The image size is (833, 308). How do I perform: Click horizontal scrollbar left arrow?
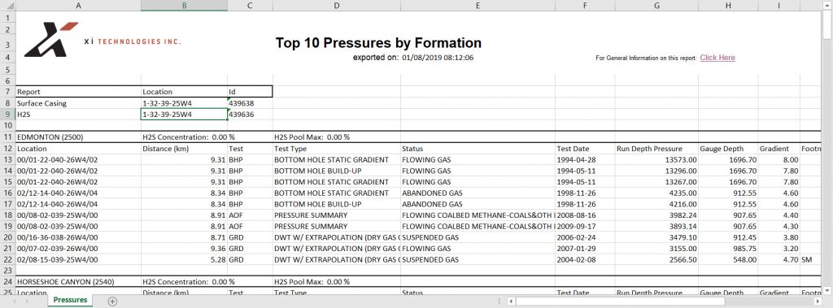pyautogui.click(x=511, y=301)
